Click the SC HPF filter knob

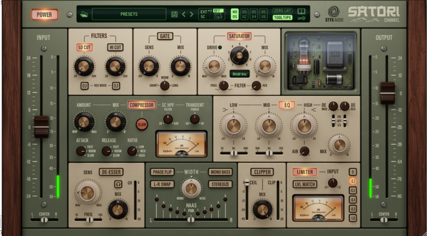click(x=168, y=119)
